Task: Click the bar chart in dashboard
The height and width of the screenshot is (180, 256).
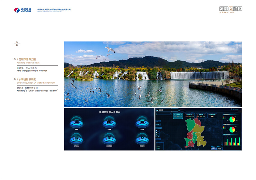Action: point(232,141)
